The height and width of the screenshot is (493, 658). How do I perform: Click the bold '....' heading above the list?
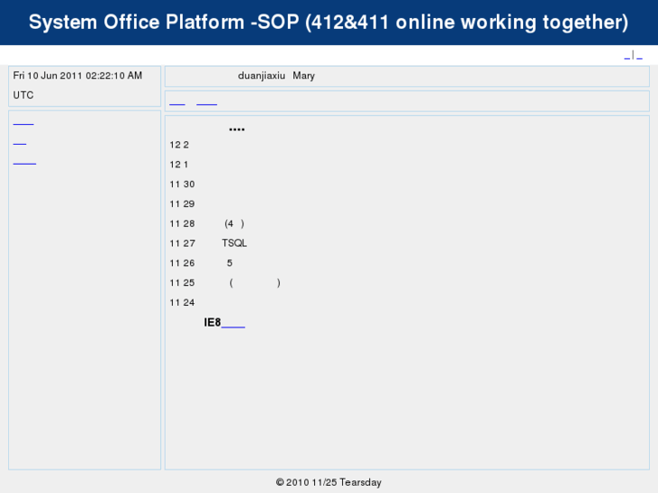[236, 129]
